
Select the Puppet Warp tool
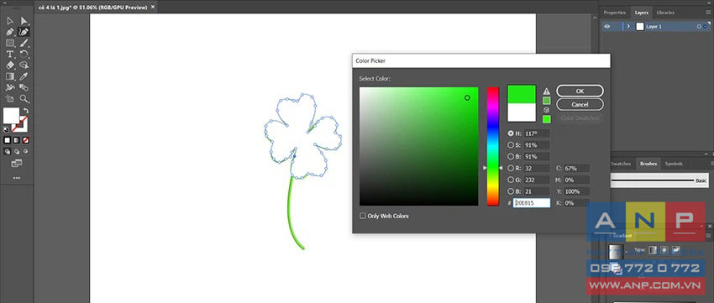tap(10, 87)
